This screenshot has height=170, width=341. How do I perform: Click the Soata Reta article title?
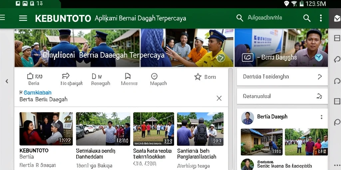tap(152, 153)
